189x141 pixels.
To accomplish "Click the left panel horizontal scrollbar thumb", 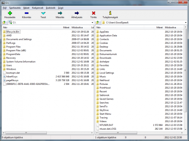I will [x=26, y=133].
